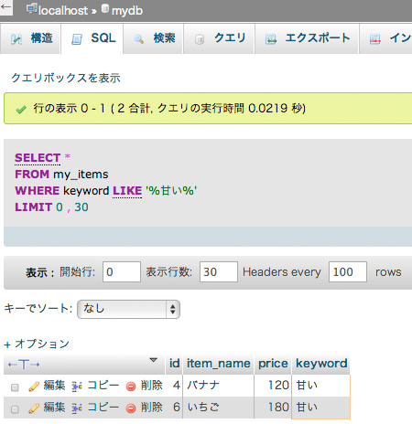Click 削除 link for いちご row
The width and height of the screenshot is (412, 424).
point(152,408)
